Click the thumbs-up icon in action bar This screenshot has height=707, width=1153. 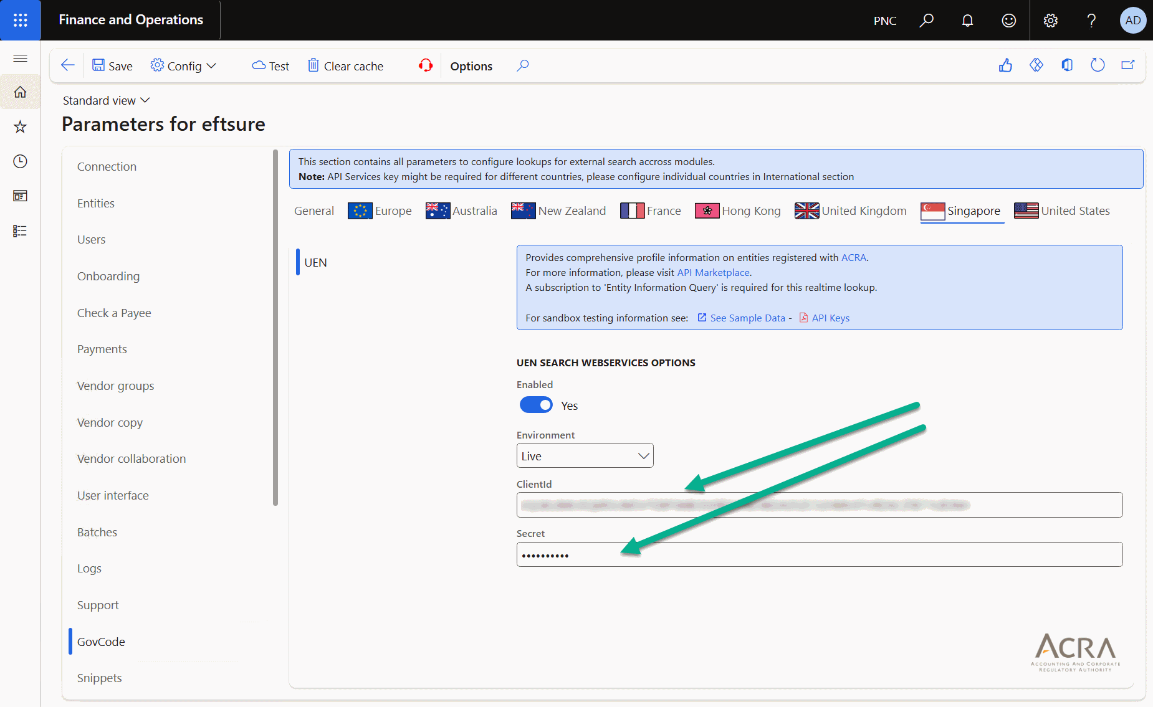click(1005, 65)
